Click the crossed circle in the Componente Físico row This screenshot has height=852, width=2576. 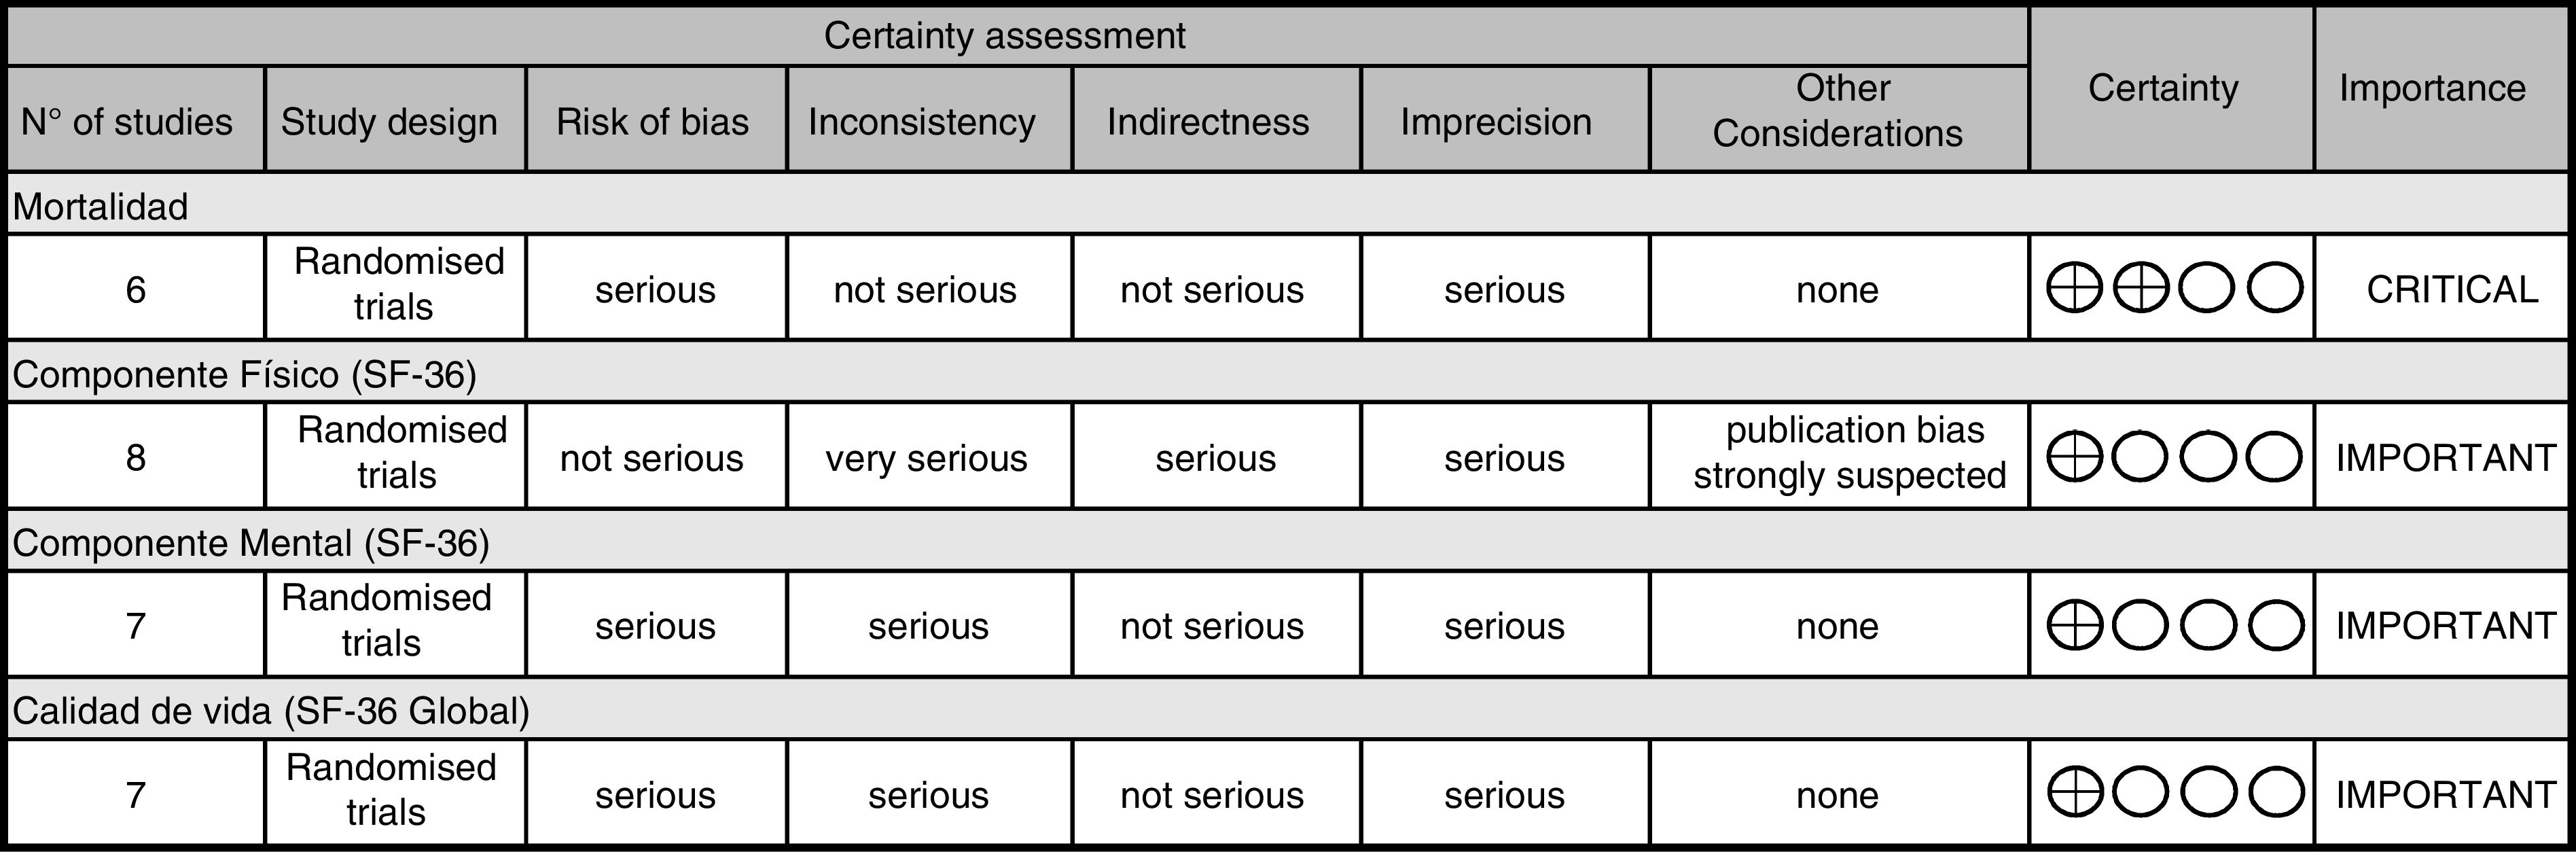pyautogui.click(x=2074, y=458)
